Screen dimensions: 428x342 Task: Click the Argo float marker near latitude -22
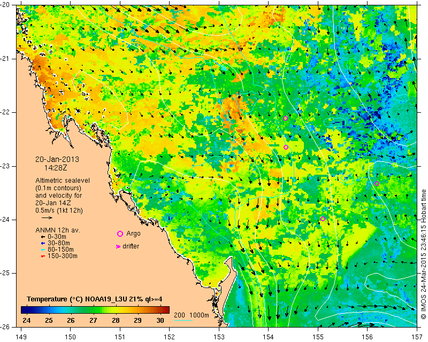(286, 118)
